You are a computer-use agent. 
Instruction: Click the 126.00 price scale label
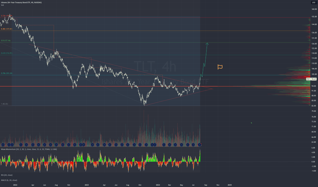314,44
